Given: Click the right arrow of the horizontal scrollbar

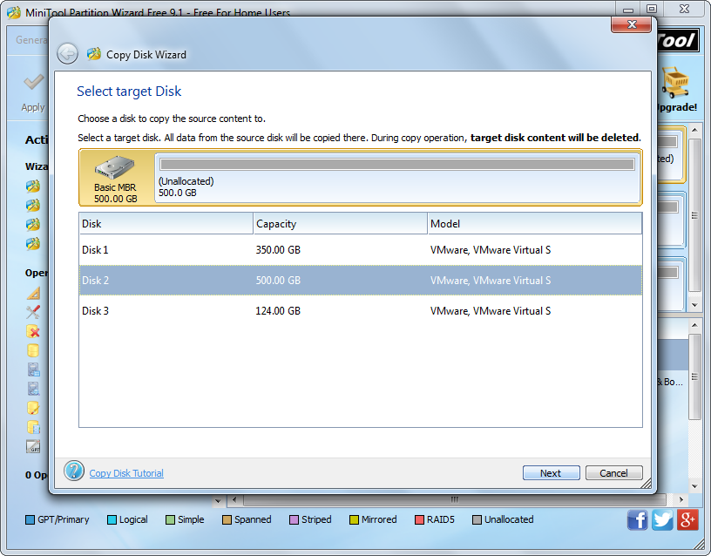Looking at the screenshot, I should coord(681,499).
